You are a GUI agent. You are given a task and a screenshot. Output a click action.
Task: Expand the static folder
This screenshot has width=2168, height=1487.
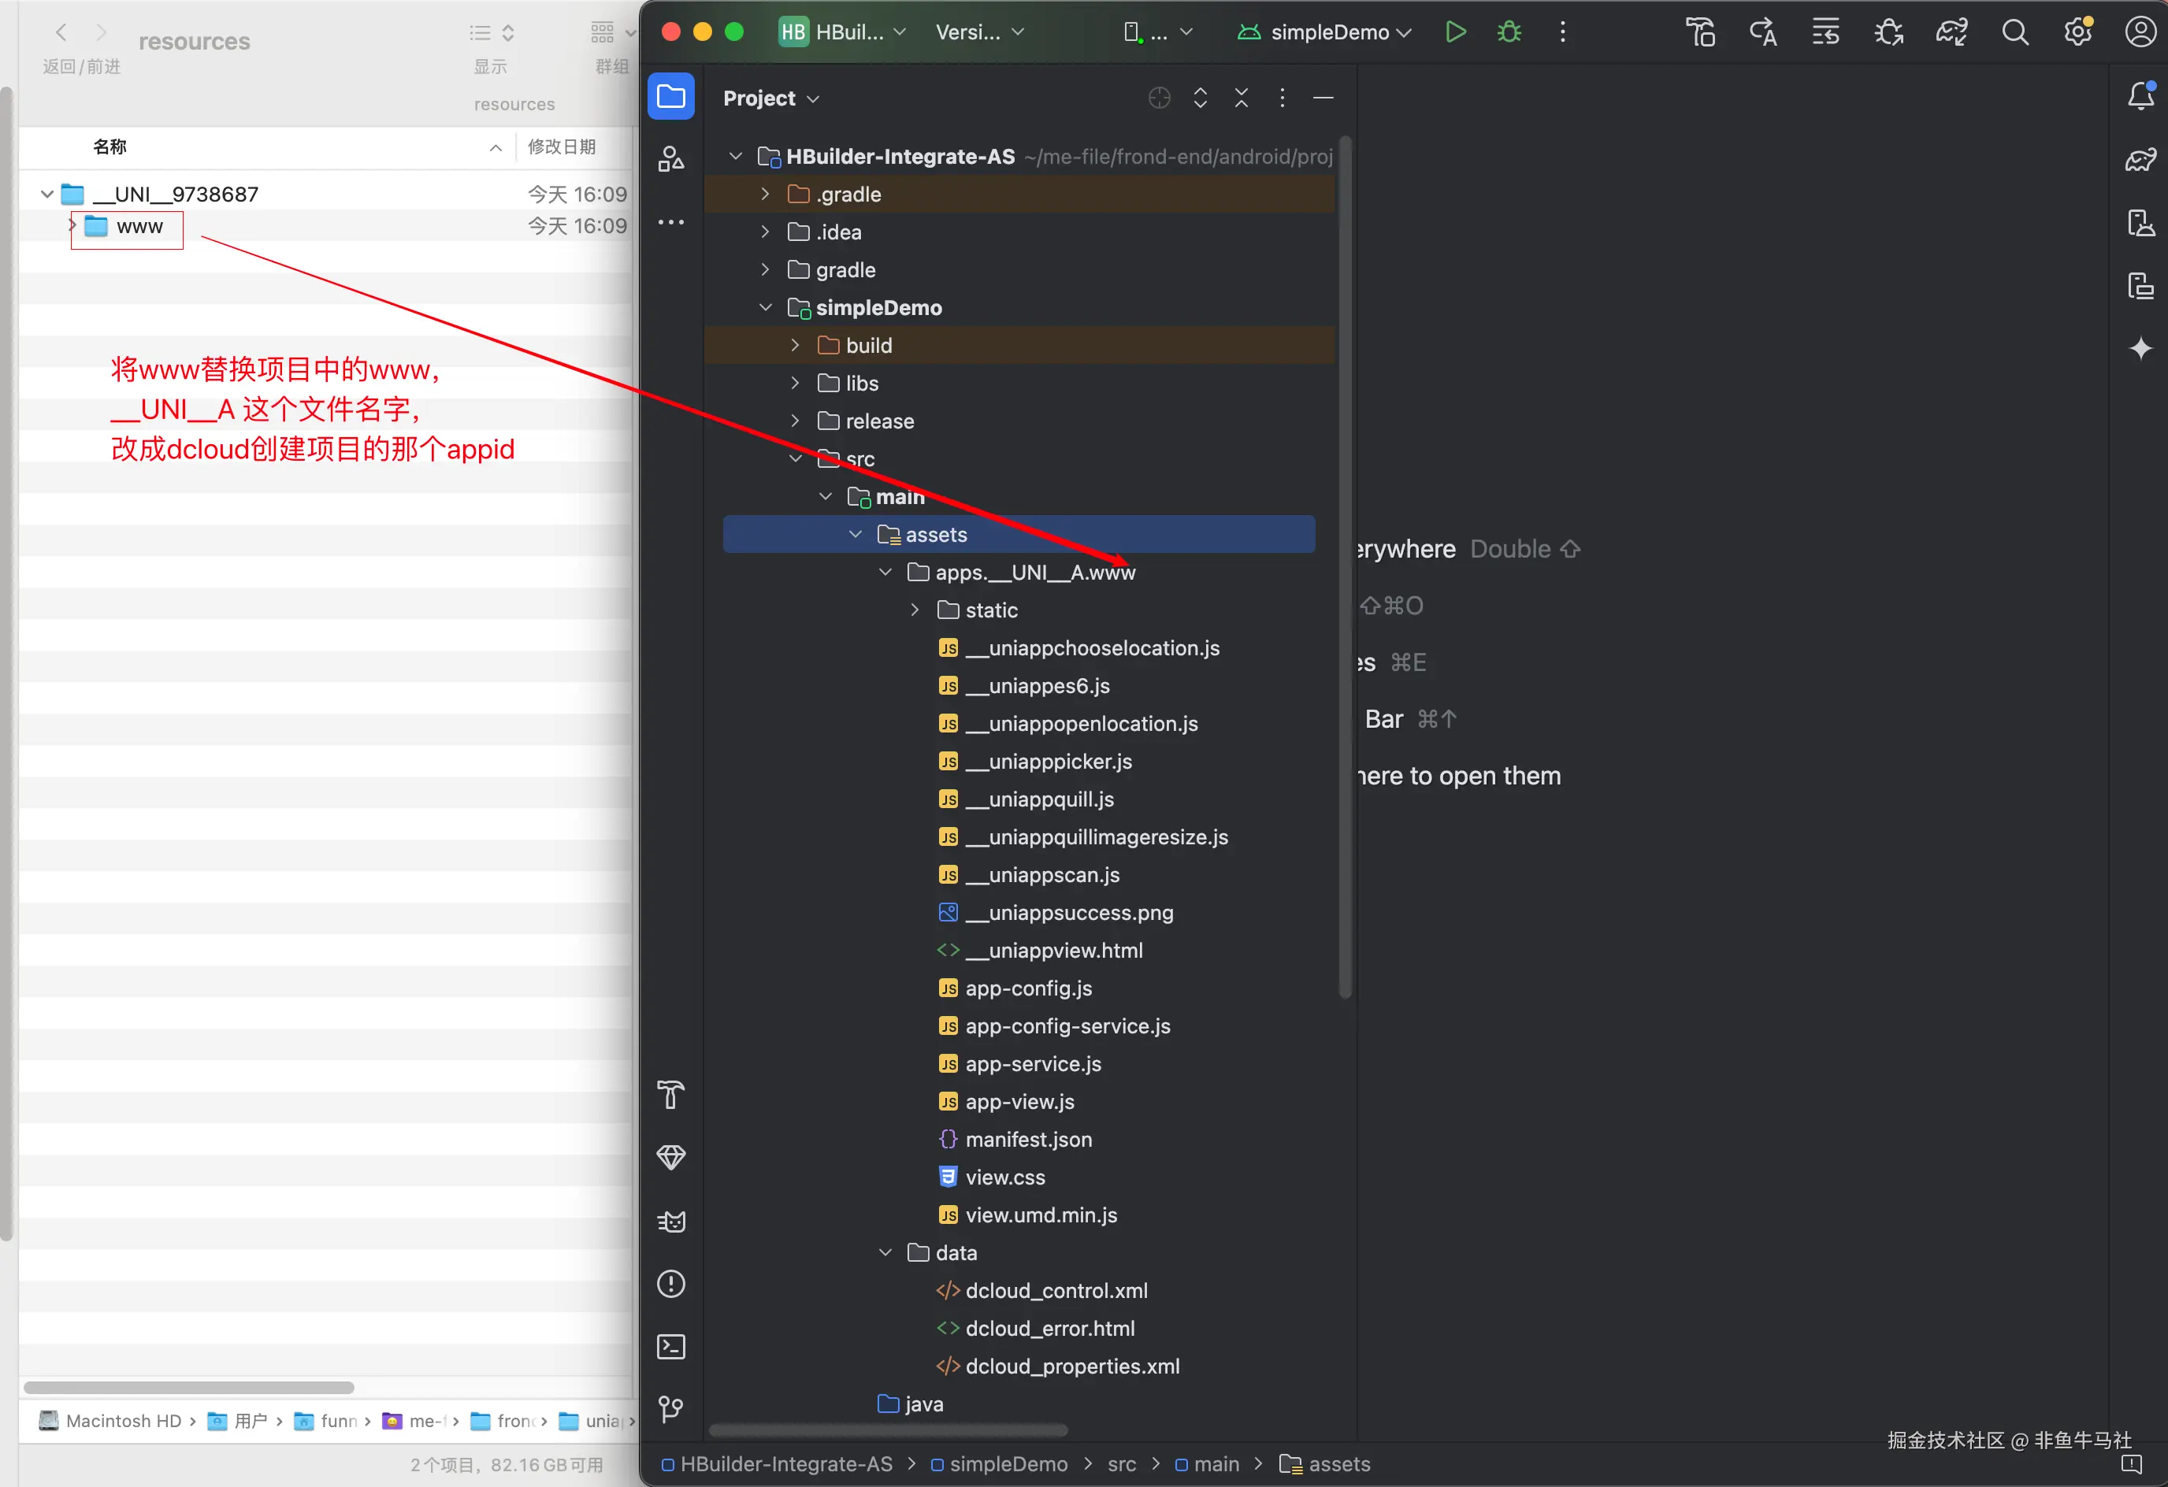(915, 610)
